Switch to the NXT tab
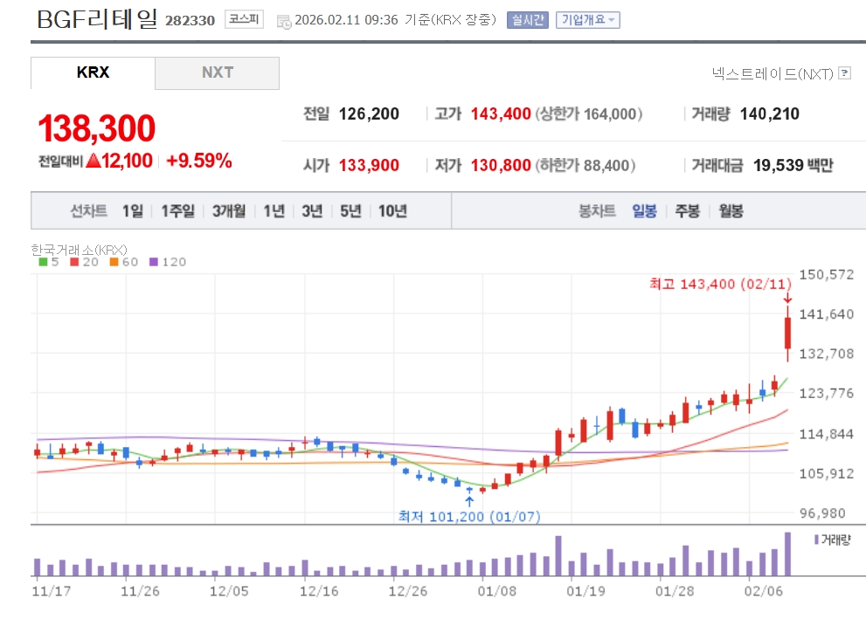Image resolution: width=866 pixels, height=619 pixels. point(217,72)
